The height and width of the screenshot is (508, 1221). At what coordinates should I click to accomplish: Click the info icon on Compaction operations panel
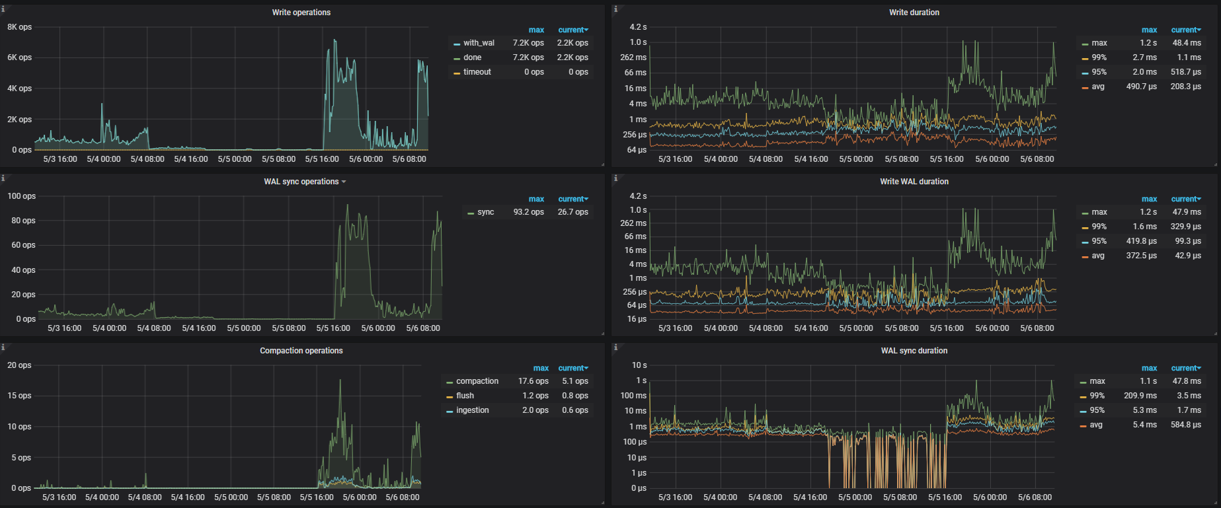[x=3, y=347]
